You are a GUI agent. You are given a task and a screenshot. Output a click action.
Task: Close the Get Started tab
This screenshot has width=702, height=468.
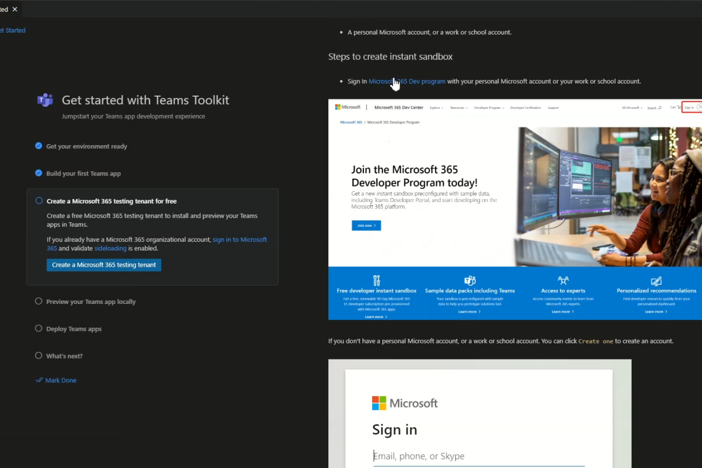[15, 9]
